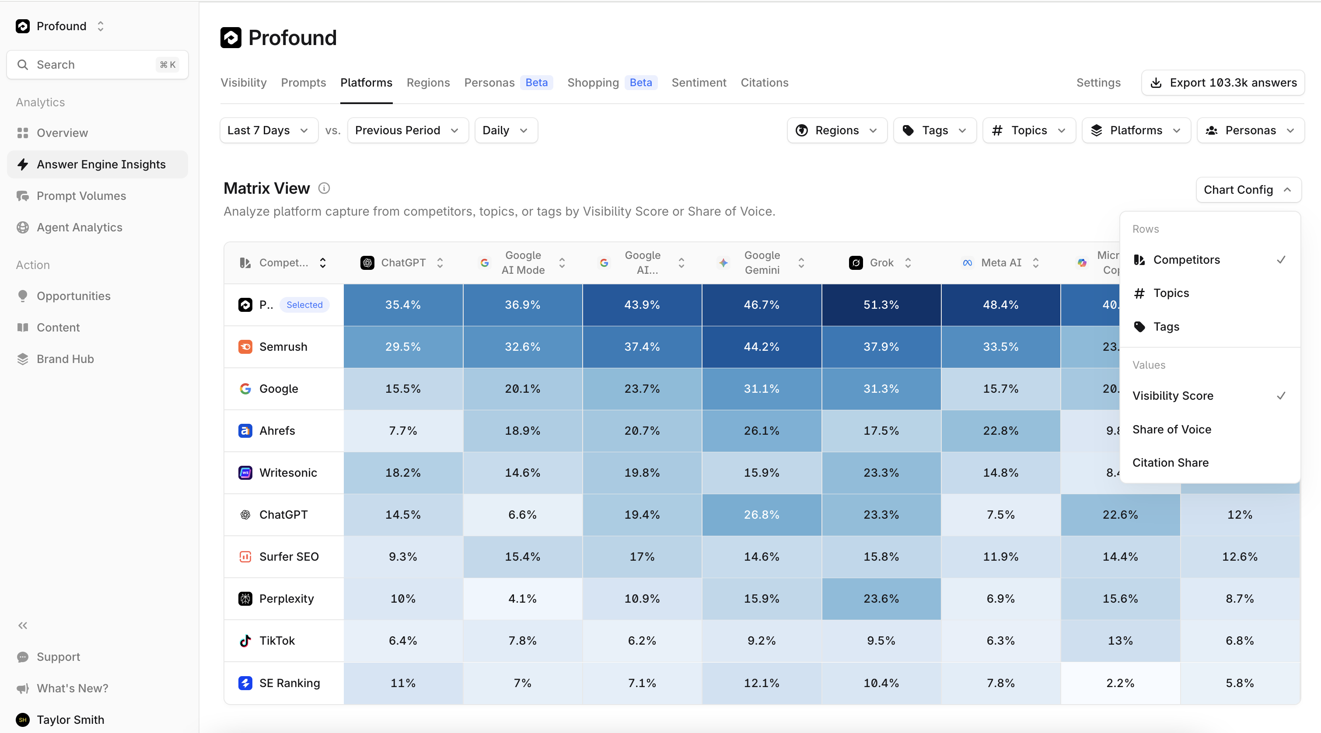Click the 51.3% Grok heatmap cell
The image size is (1321, 733).
[881, 304]
